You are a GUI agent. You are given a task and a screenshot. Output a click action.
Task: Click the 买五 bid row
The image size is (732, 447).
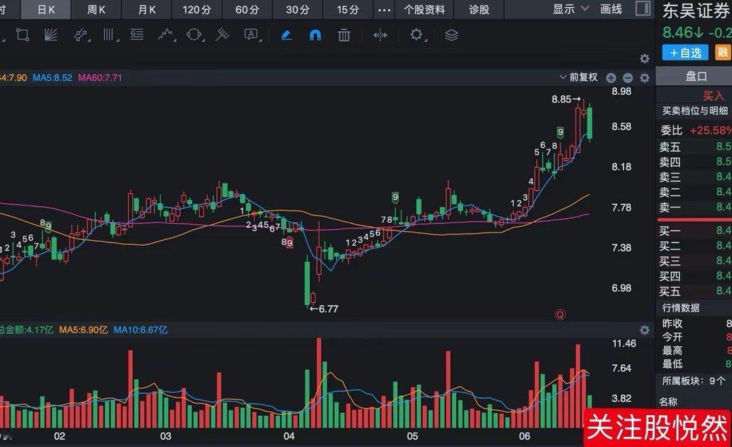pos(694,291)
